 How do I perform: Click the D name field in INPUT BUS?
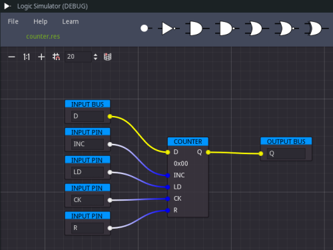(x=87, y=116)
